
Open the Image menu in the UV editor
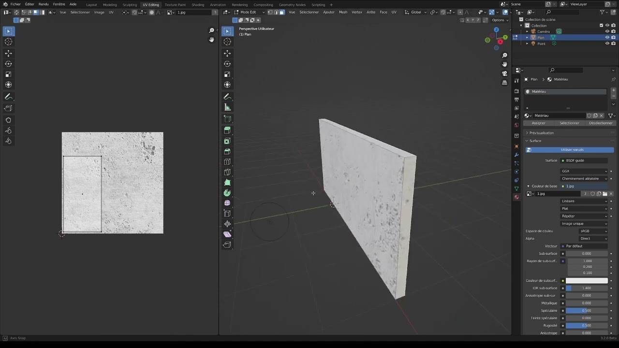coord(99,12)
